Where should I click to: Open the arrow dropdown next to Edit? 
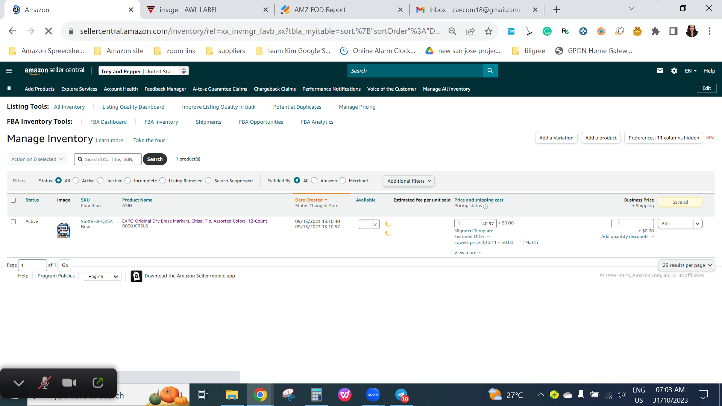(x=698, y=224)
